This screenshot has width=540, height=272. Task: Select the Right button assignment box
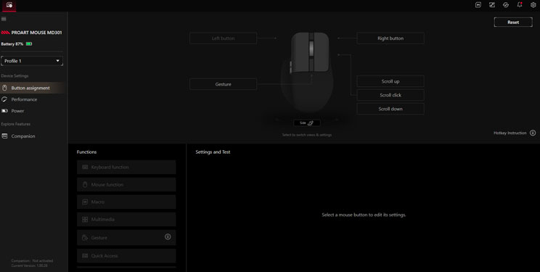click(x=390, y=38)
